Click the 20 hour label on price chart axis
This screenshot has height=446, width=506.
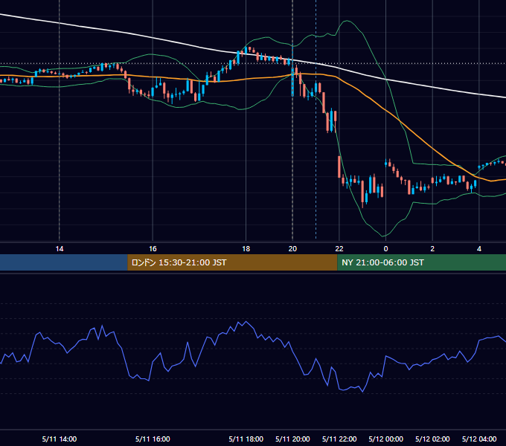coord(292,249)
